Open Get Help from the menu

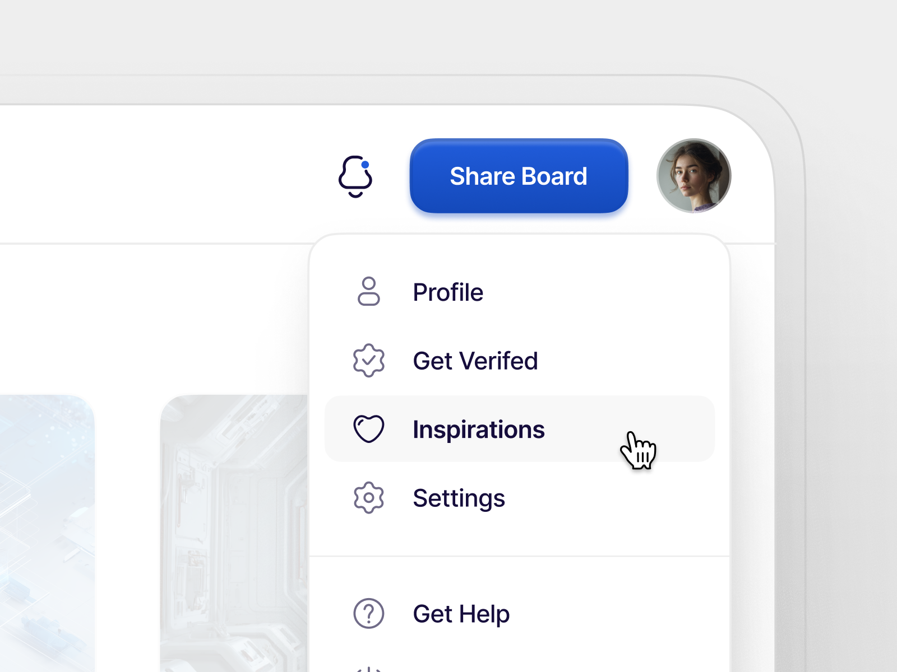[x=461, y=614]
